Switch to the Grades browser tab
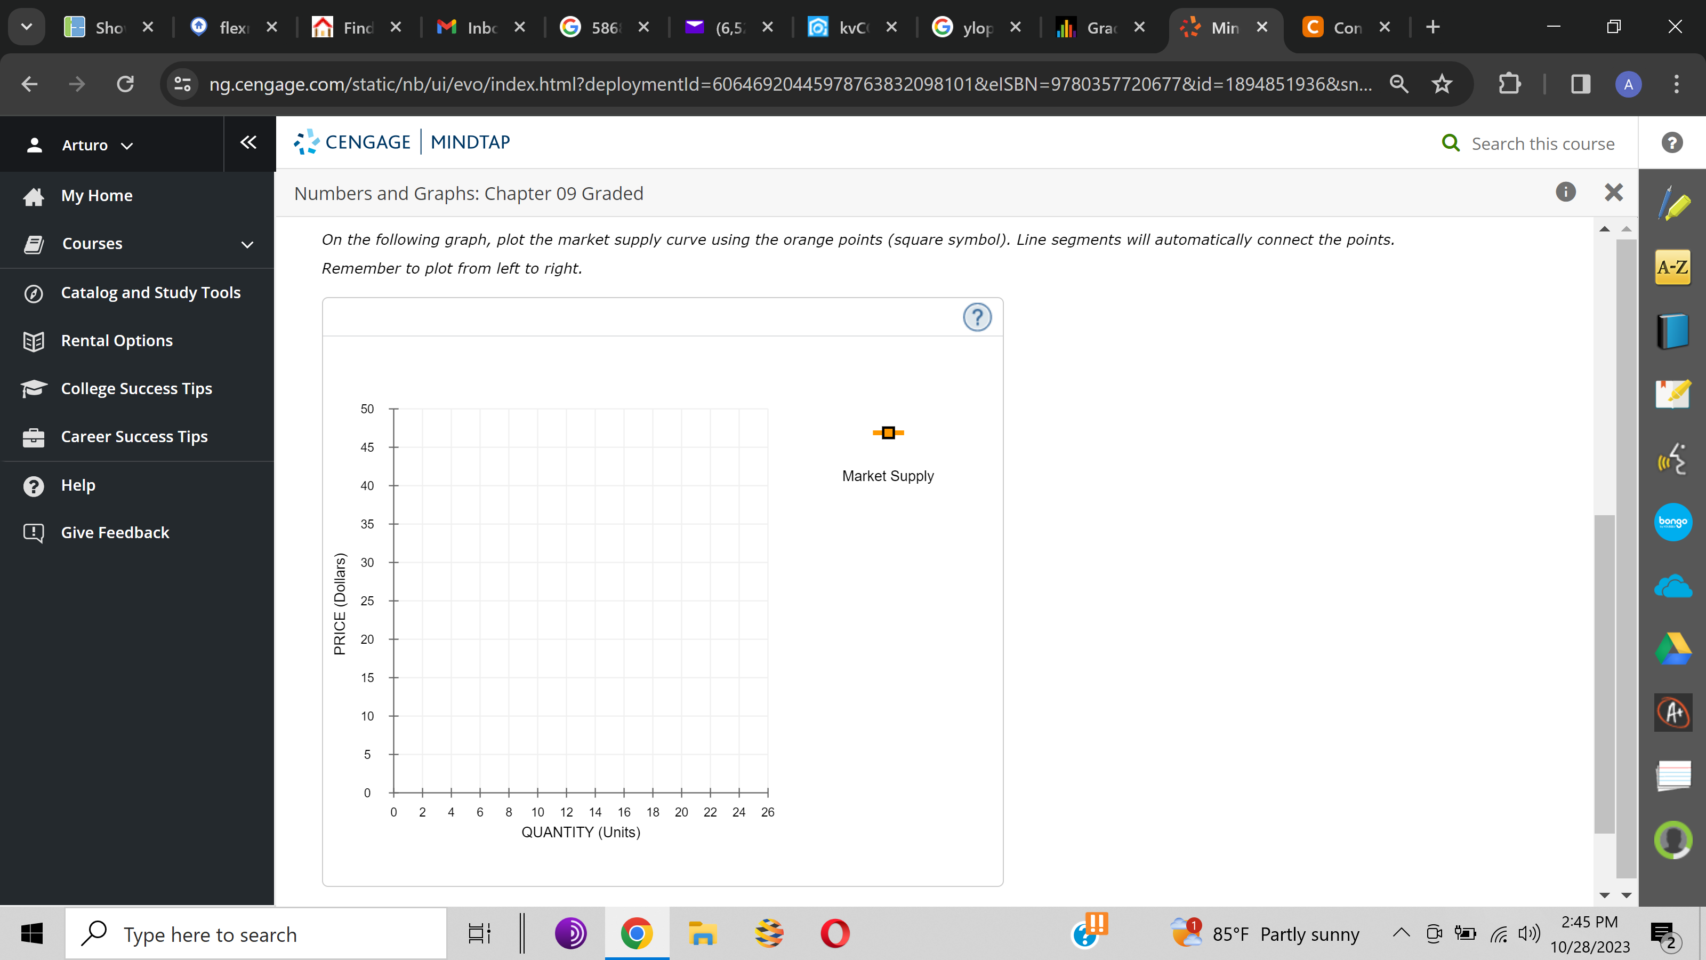1706x960 pixels. click(x=1099, y=27)
